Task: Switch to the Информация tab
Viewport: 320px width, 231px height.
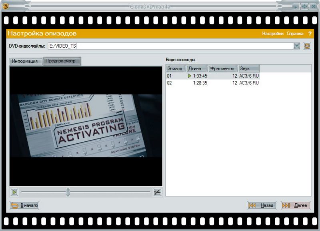Action: tap(25, 61)
